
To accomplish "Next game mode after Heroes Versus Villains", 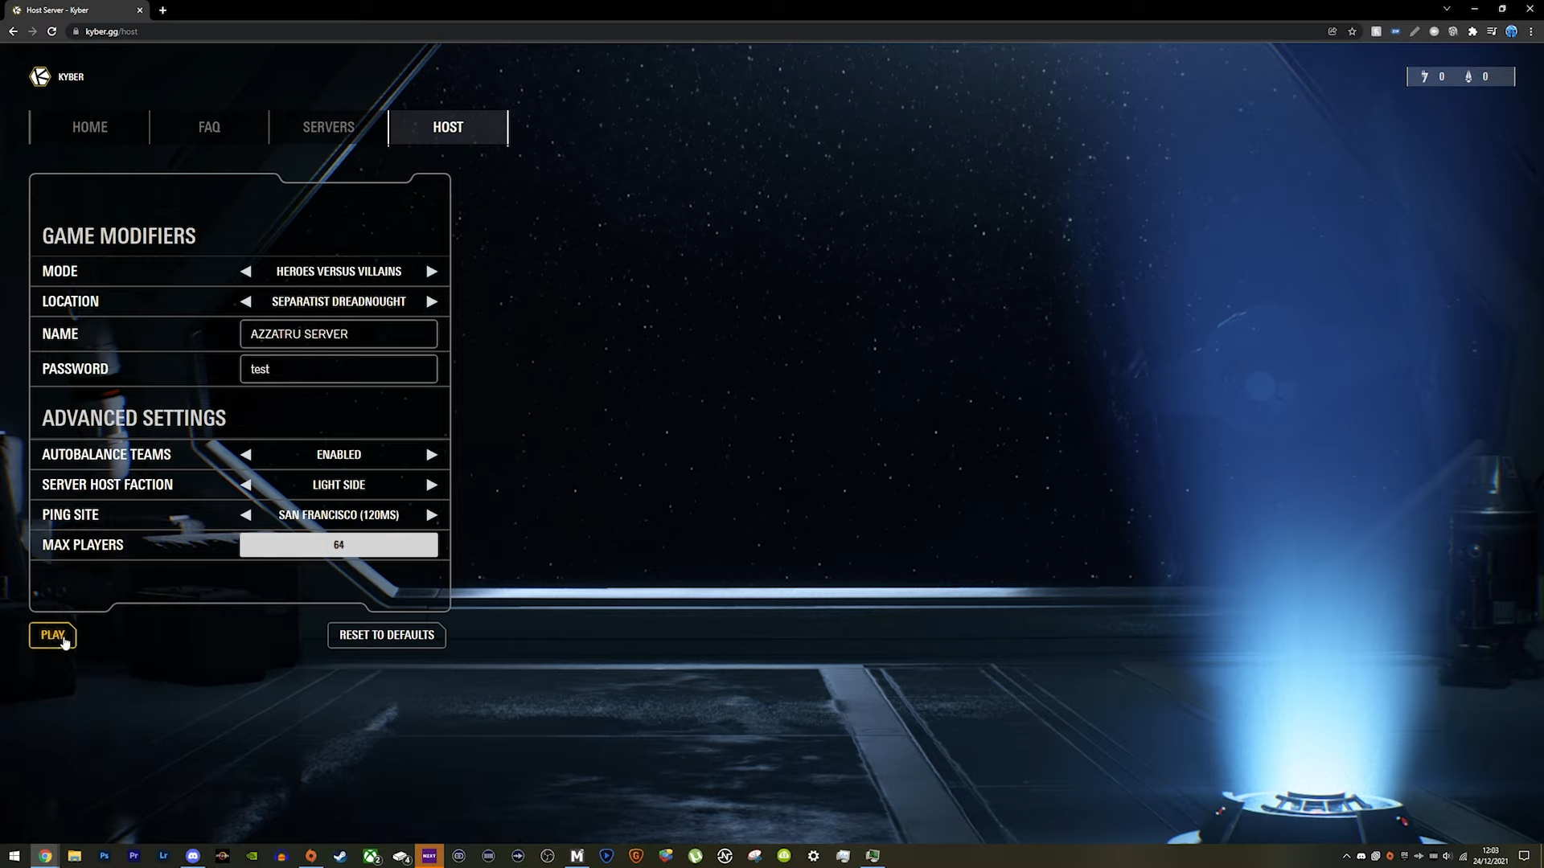I will 432,272.
